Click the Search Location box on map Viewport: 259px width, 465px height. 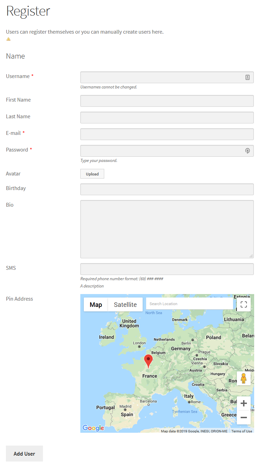tap(189, 303)
